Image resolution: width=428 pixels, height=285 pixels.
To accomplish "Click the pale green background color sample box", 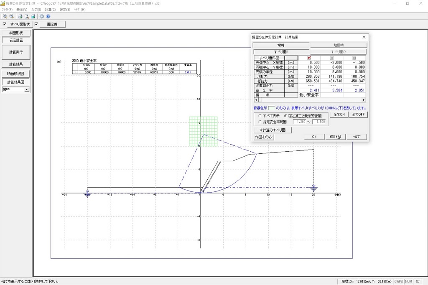I will (271, 108).
